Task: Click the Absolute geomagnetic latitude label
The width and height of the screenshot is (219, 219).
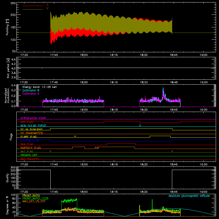Action: click(x=189, y=196)
